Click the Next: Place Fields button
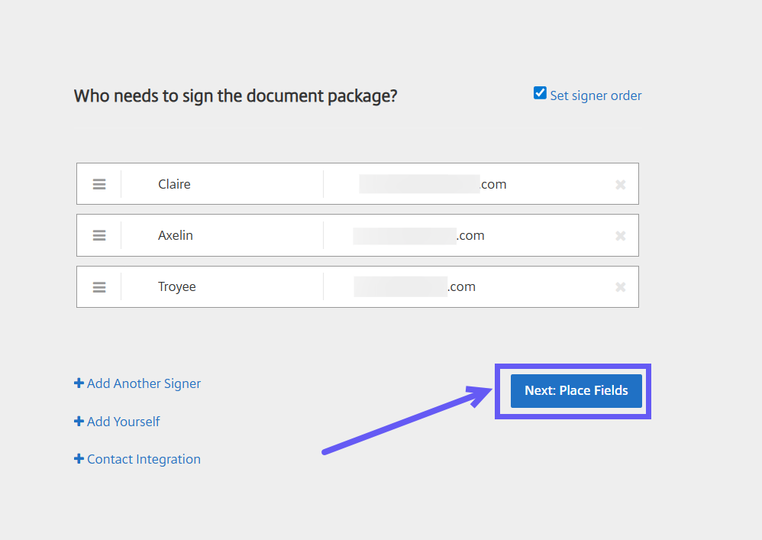762x540 pixels. tap(576, 390)
